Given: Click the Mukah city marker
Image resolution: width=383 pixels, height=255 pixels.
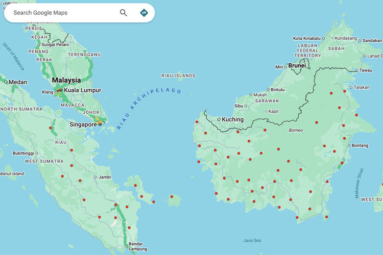Looking at the screenshot, I should [x=250, y=95].
